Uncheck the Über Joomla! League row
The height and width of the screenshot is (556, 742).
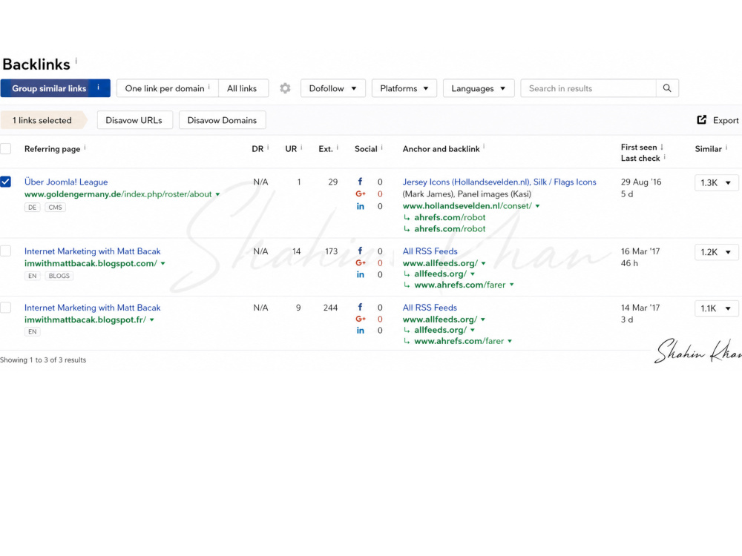tap(6, 182)
